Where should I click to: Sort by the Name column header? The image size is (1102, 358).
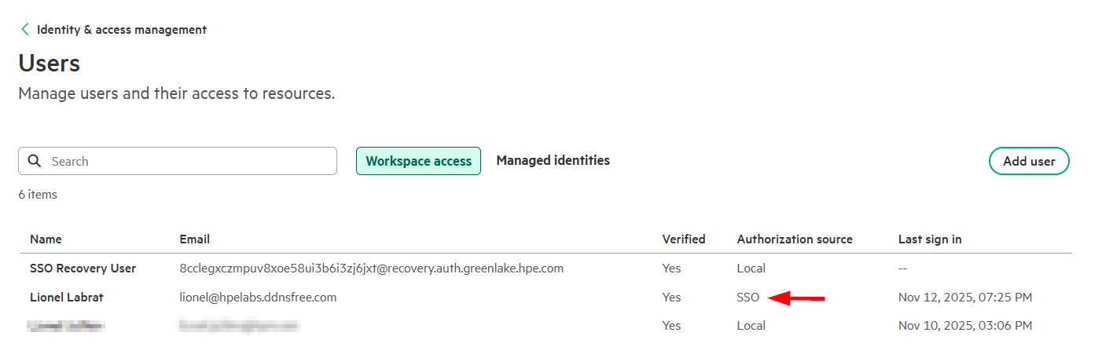(x=46, y=239)
